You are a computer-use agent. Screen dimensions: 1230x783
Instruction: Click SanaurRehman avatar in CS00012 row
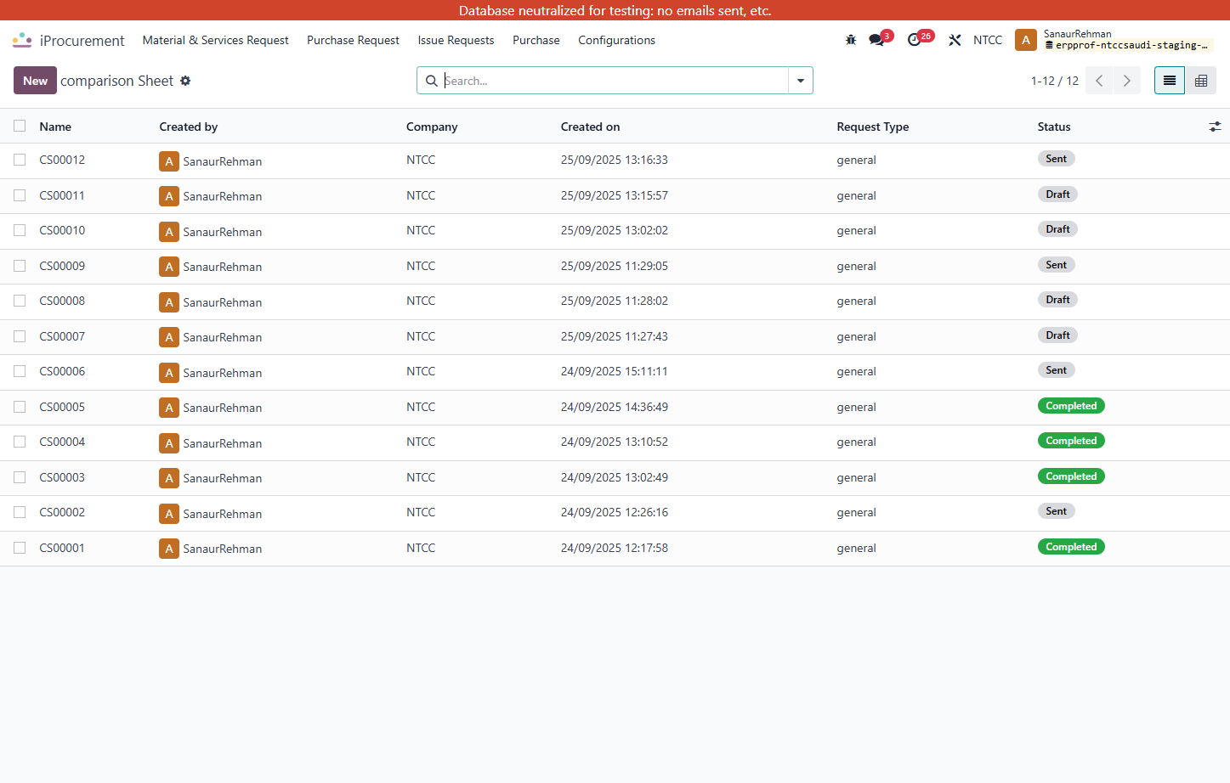[x=169, y=161]
